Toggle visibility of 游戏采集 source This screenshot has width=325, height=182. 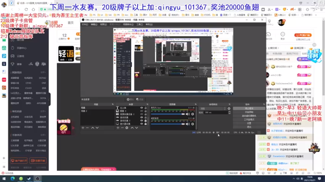tap(141, 117)
